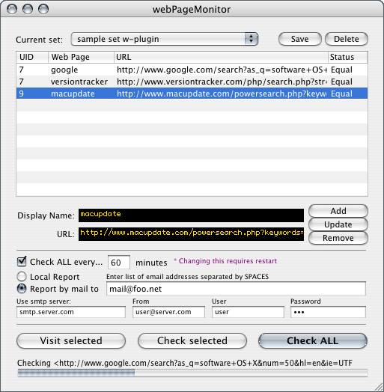Sort by the Status column header

point(348,58)
